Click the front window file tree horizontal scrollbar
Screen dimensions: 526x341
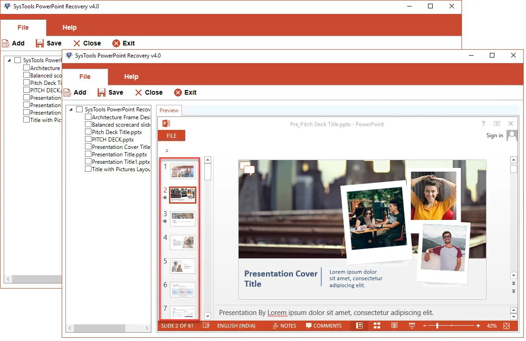pyautogui.click(x=99, y=328)
